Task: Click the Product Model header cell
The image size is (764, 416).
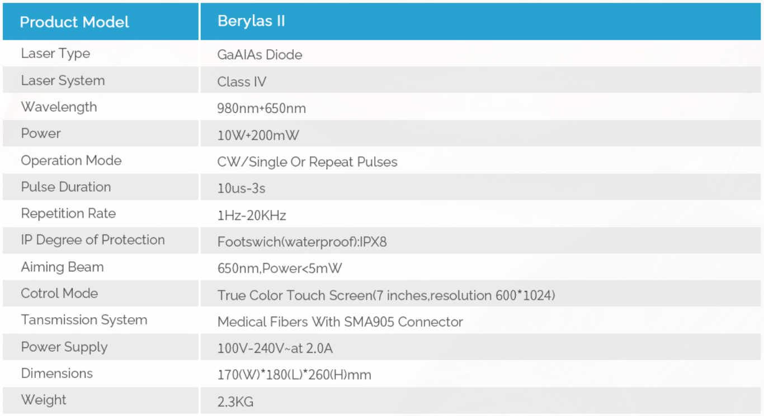Action: click(x=101, y=22)
